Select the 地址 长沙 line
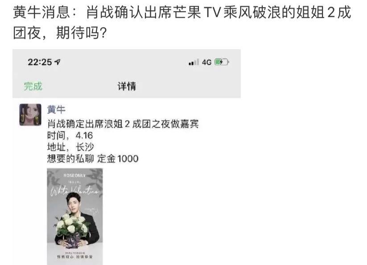Image resolution: width=367 pixels, height=265 pixels. pos(70,147)
